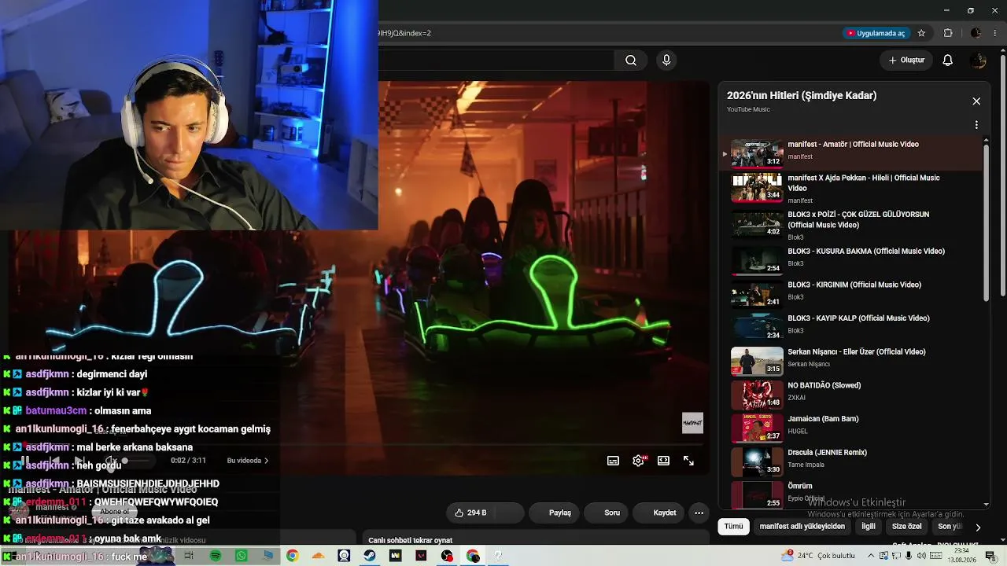Click the YouTube search magnifier icon

(631, 61)
